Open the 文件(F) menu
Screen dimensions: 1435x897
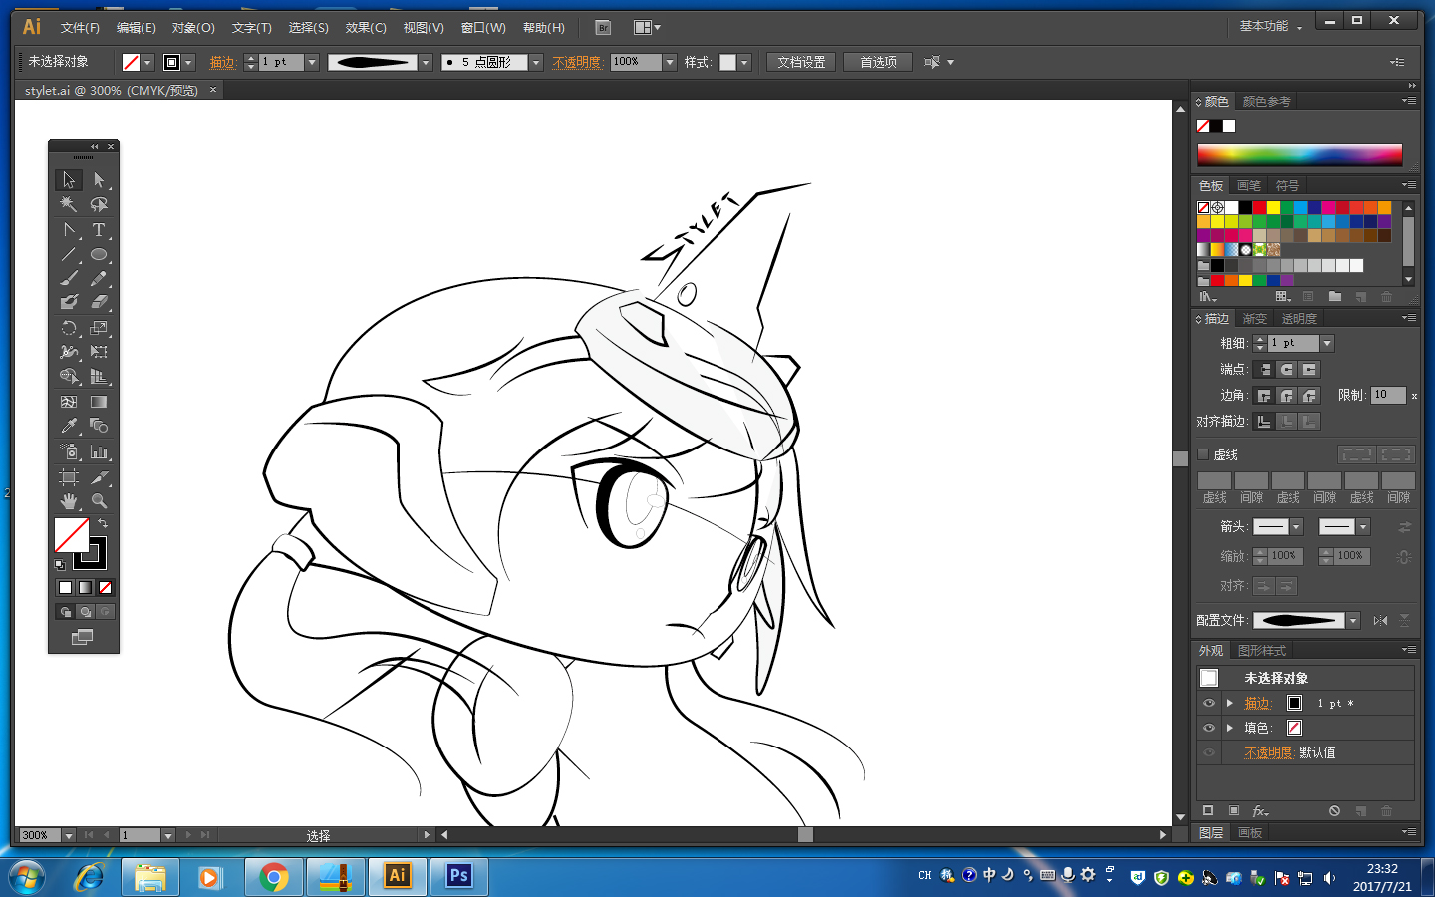coord(80,28)
